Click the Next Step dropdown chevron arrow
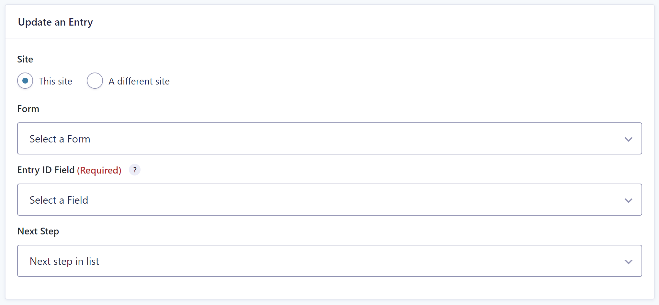The width and height of the screenshot is (659, 305). (x=628, y=262)
